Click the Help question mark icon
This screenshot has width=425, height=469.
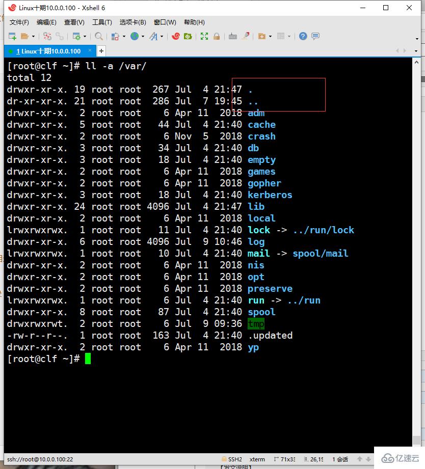click(x=302, y=36)
